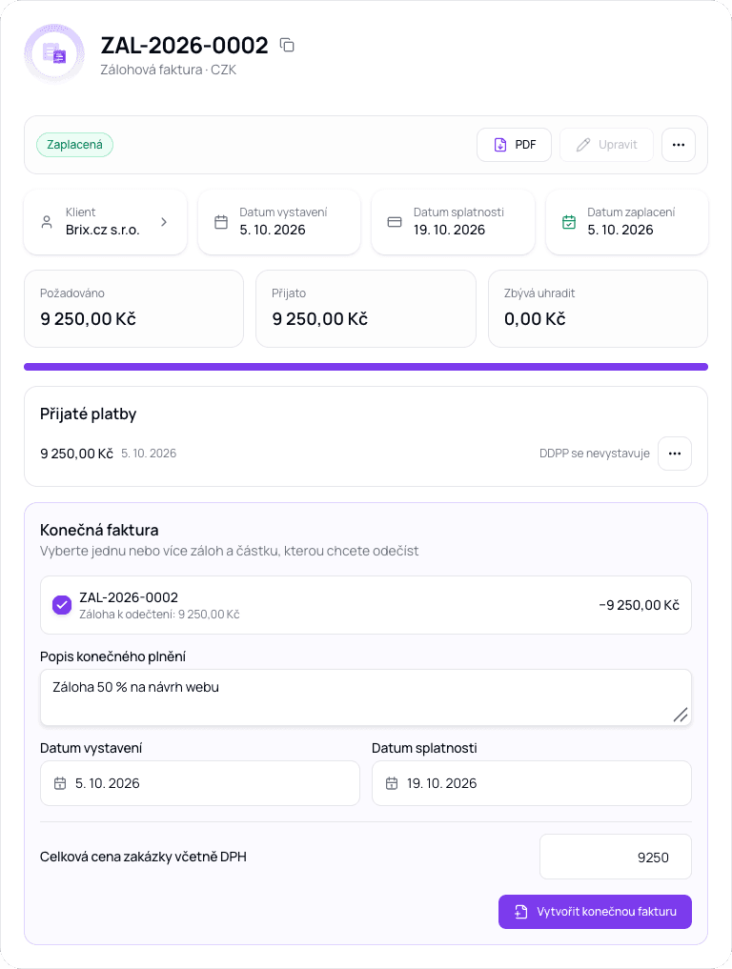Click Vytvořit konečnou fakturu button
The width and height of the screenshot is (732, 969).
[595, 912]
